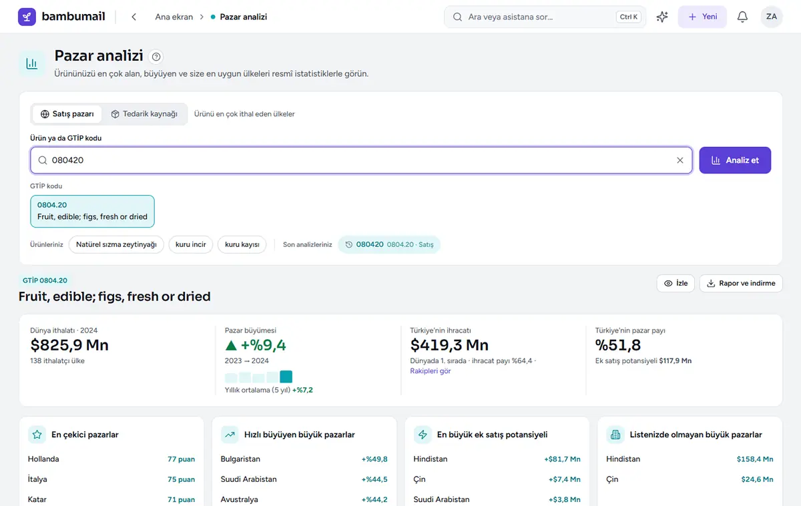Switch to Tedarik kaynağı tab
Image resolution: width=801 pixels, height=506 pixels.
click(144, 114)
